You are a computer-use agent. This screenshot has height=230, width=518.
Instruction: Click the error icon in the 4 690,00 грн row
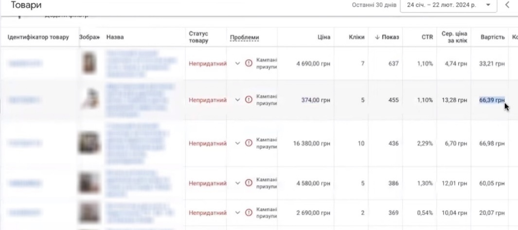pyautogui.click(x=249, y=64)
